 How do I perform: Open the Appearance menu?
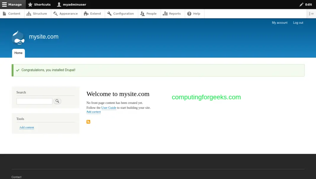66,14
